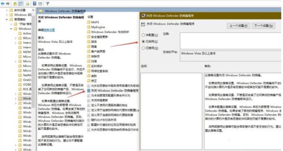283x151 pixels.
Task: Click the Back arrow in the toolbar
Action: coord(2,3)
